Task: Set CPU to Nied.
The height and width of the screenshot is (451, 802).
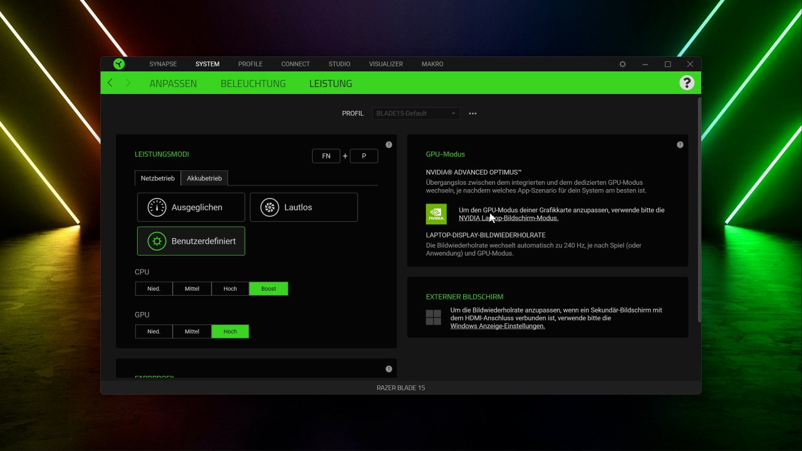Action: pyautogui.click(x=154, y=289)
